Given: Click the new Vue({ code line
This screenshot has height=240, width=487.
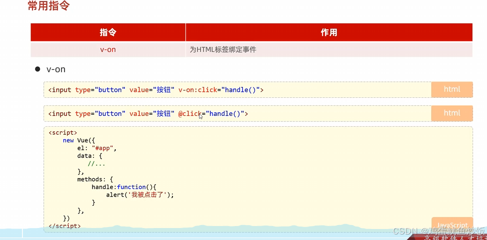Looking at the screenshot, I should (x=78, y=141).
